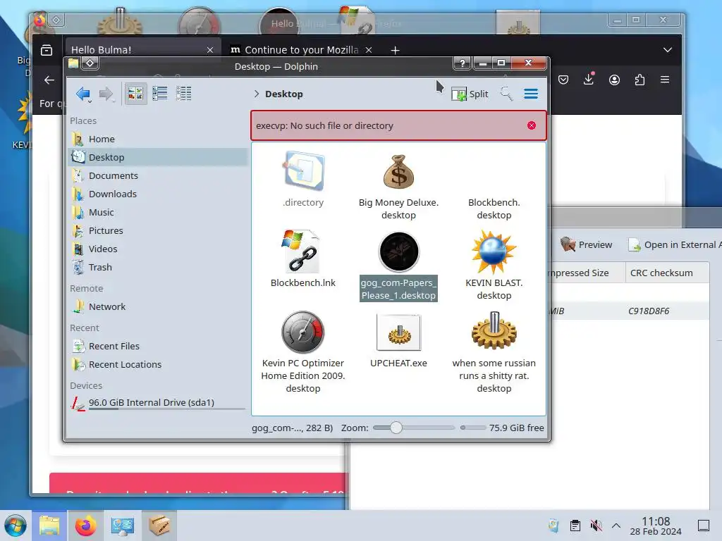Dismiss the execvp error message
Screen dimensions: 722x541
point(532,125)
